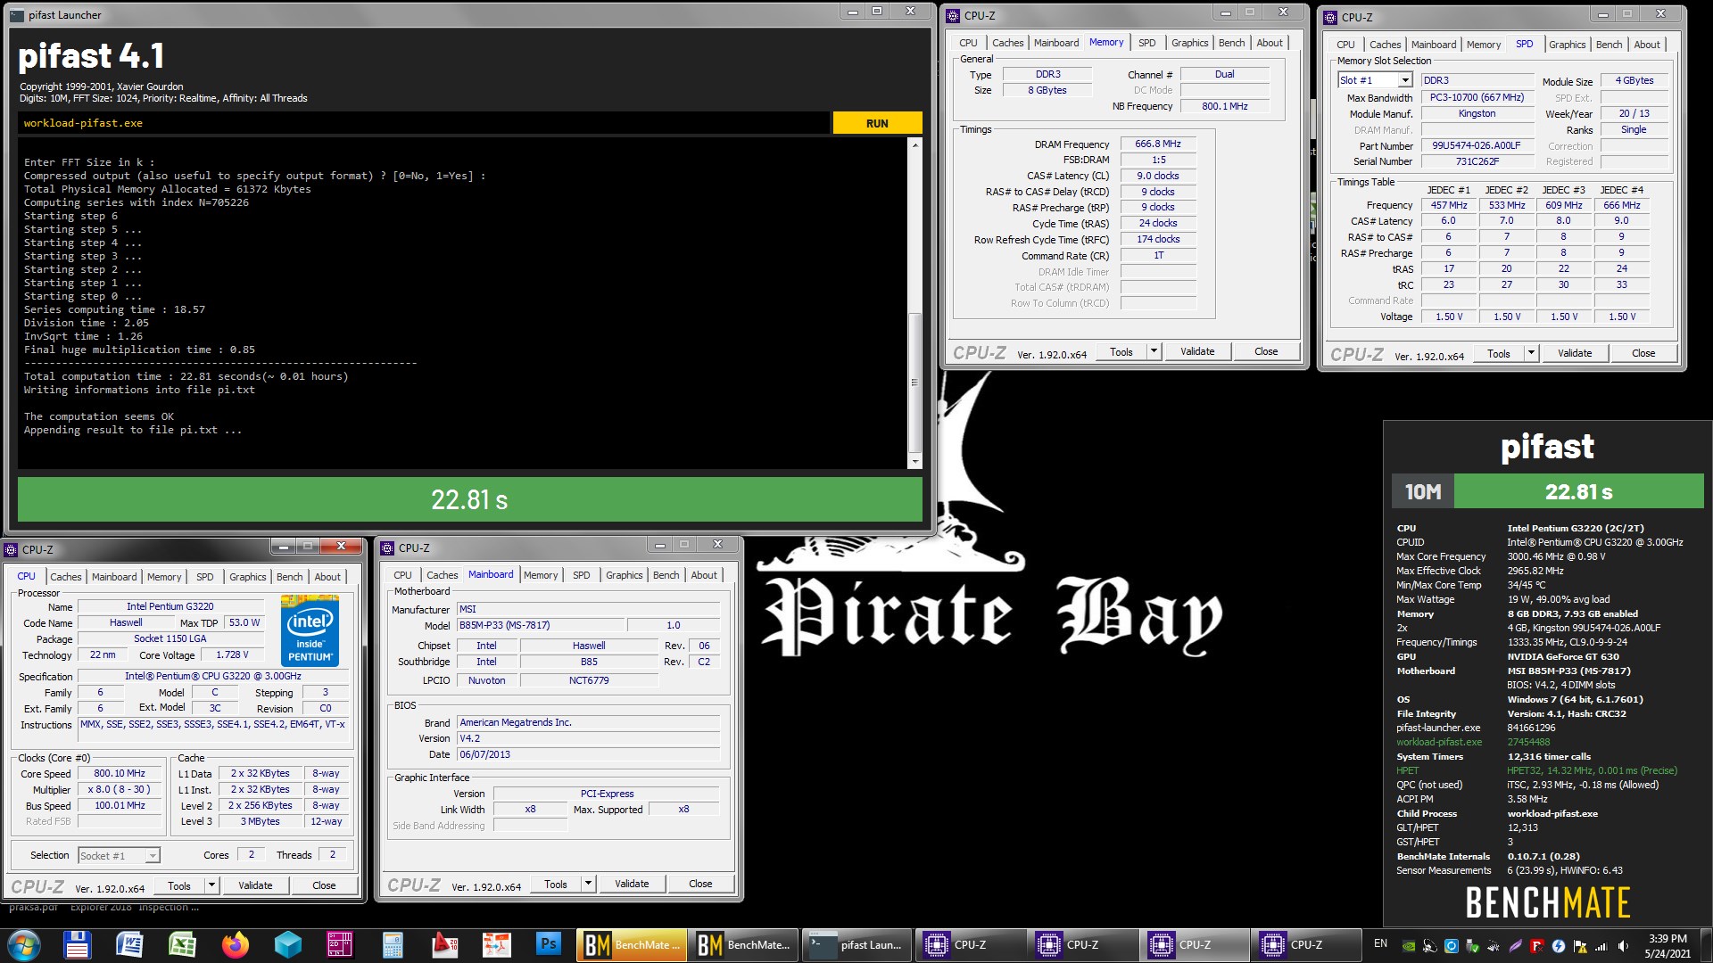Select the mainboard Model B85M-P33 (MS-7817) field
1713x963 pixels.
540,625
